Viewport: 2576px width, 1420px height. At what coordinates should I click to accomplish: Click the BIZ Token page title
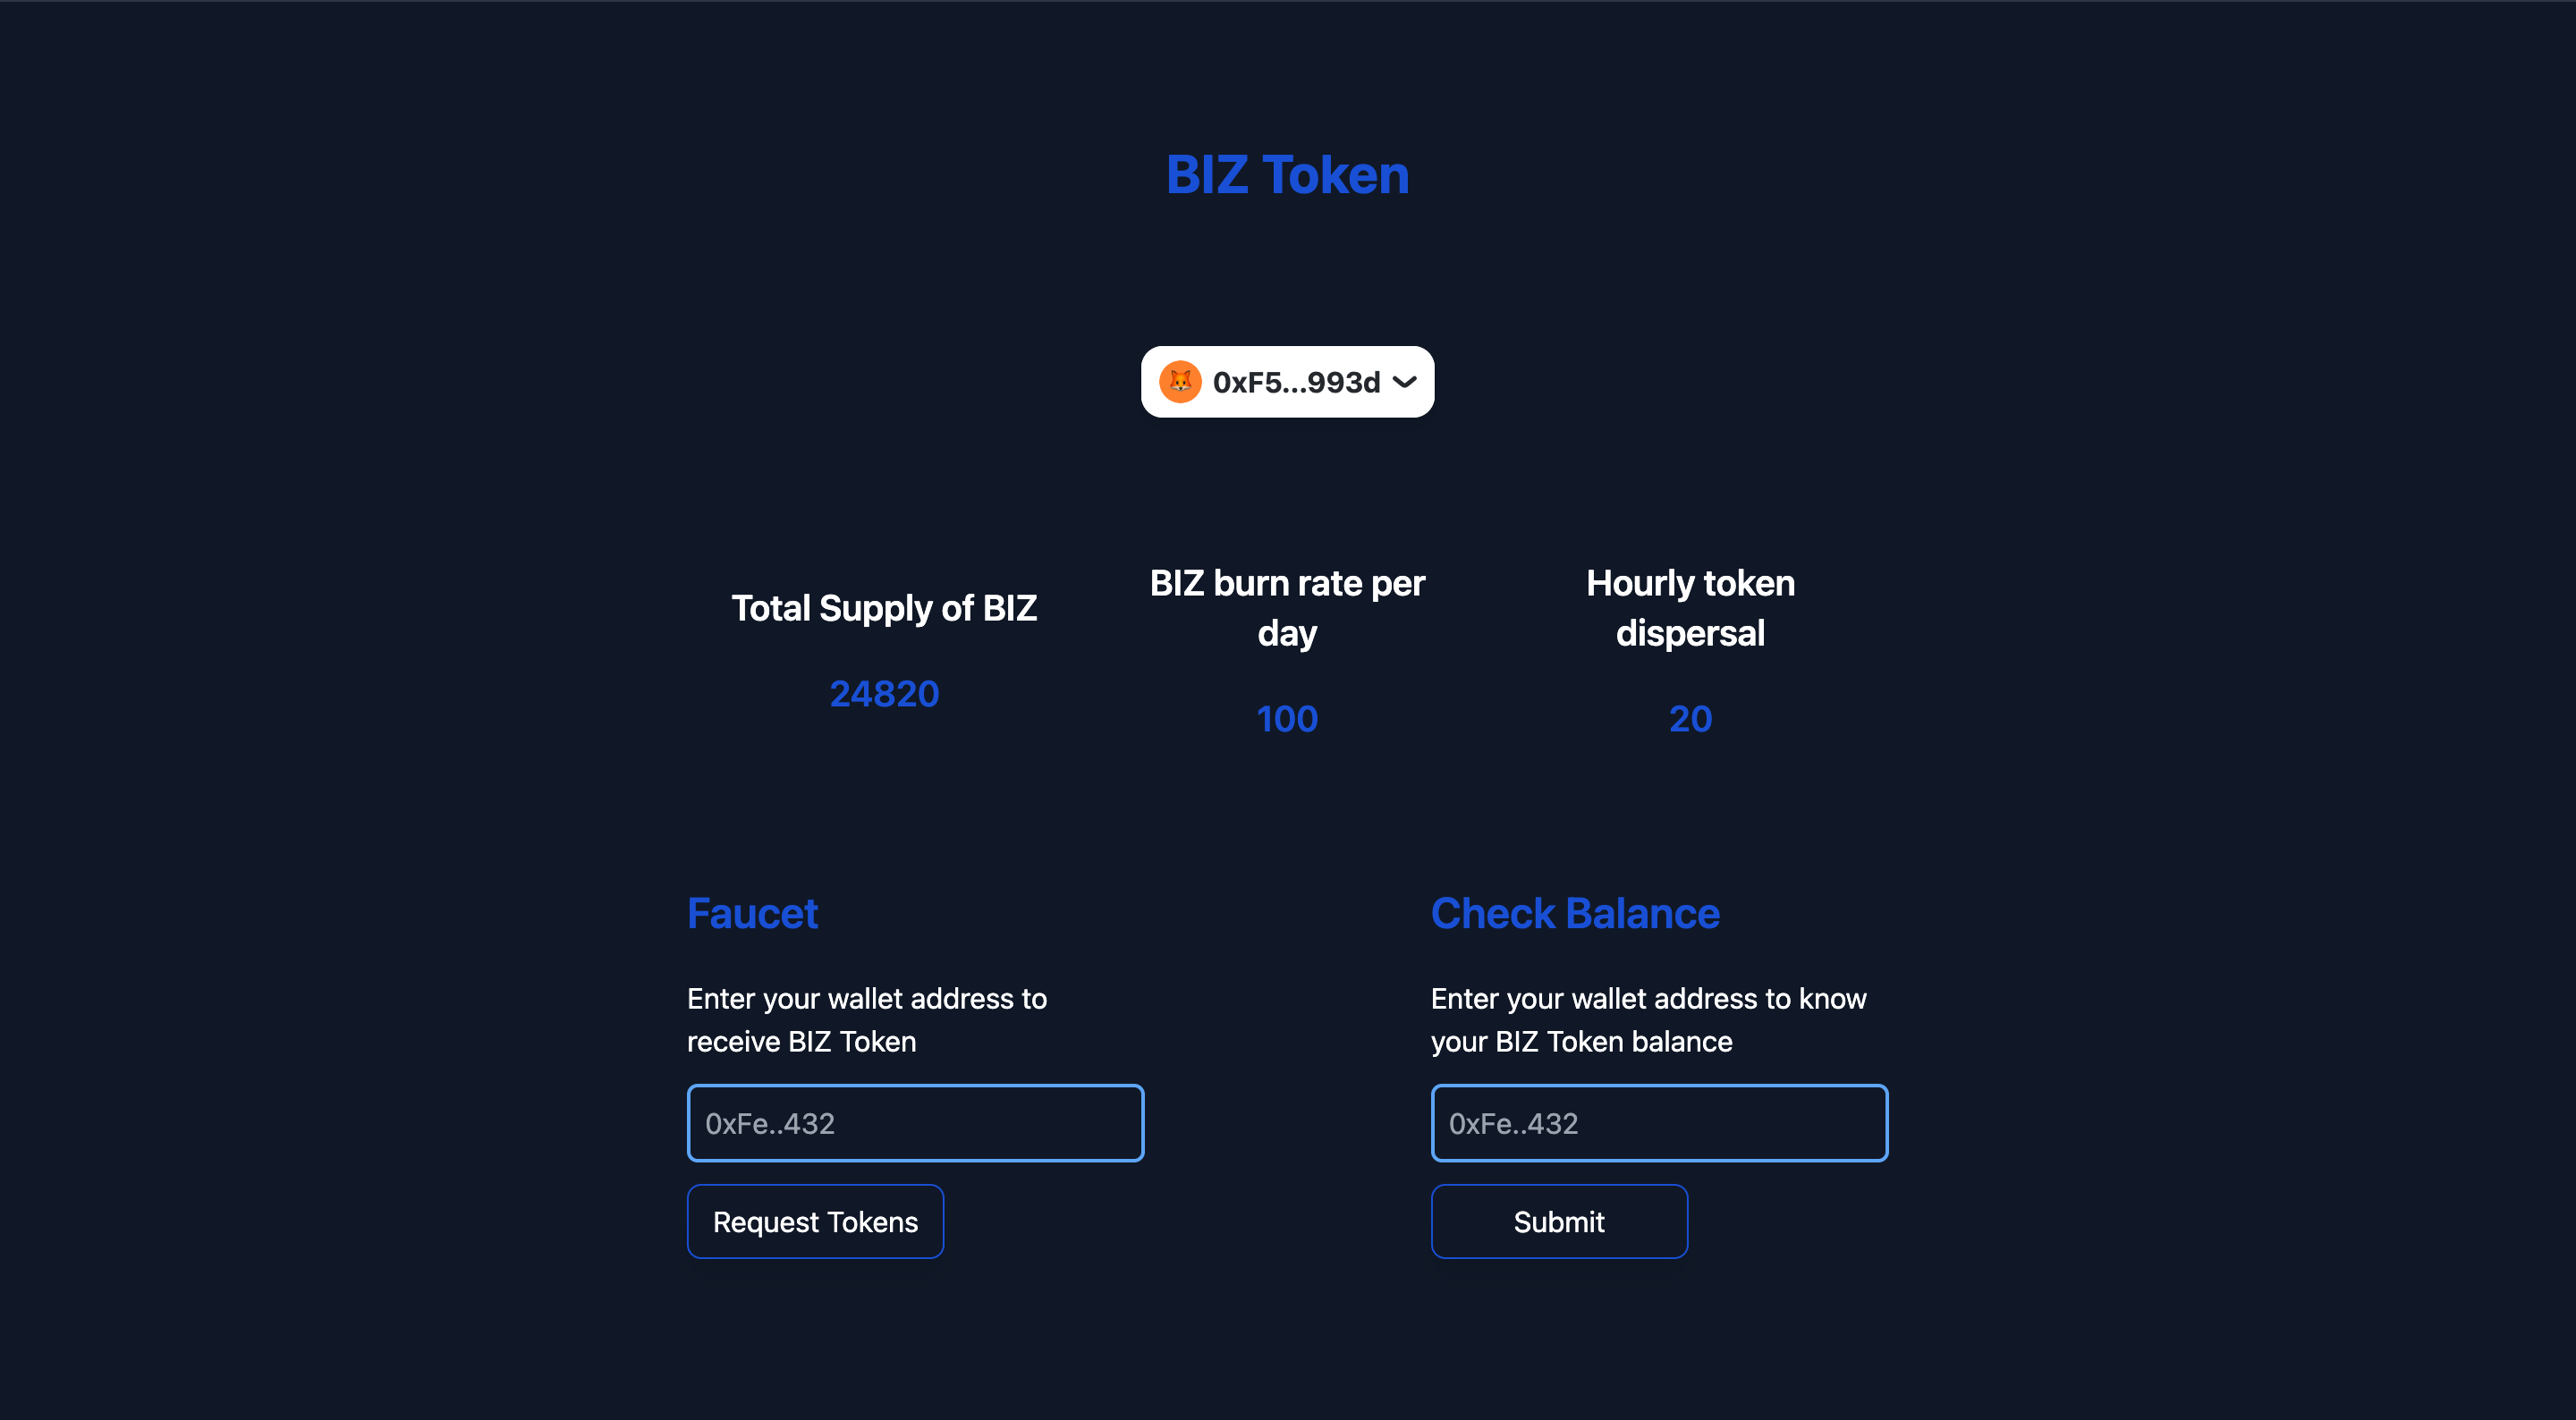click(1287, 175)
